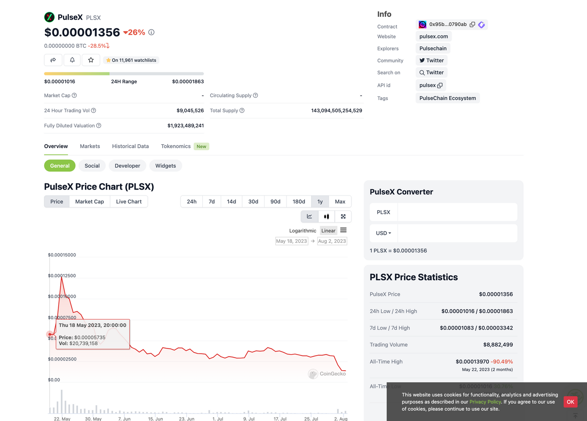
Task: Open the USD currency dropdown
Action: pyautogui.click(x=383, y=233)
